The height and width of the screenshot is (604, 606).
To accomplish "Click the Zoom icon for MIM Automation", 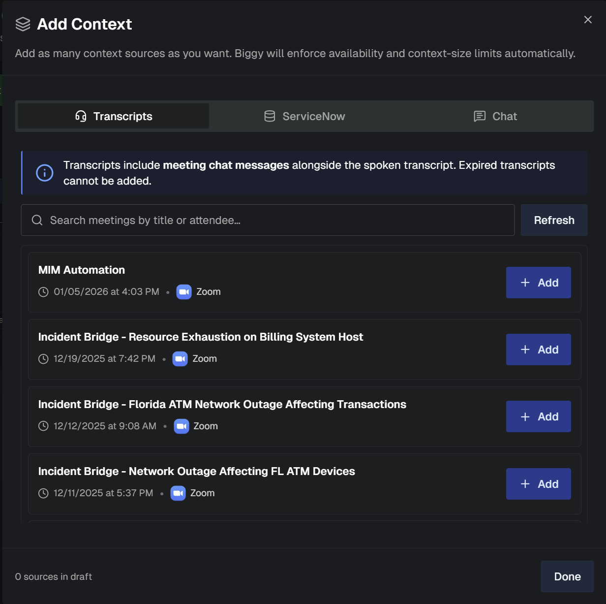I will [x=183, y=291].
